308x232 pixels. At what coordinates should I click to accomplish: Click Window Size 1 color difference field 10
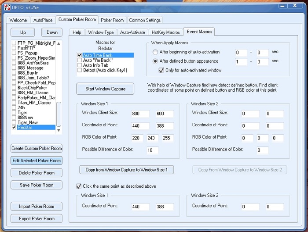click(x=152, y=150)
